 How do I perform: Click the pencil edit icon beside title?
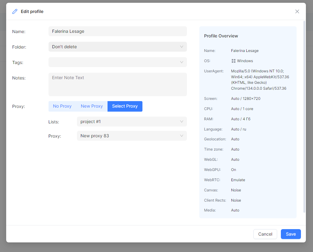pyautogui.click(x=15, y=11)
